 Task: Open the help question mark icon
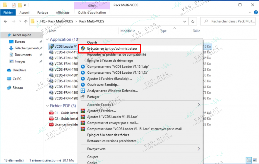pyautogui.click(x=256, y=12)
